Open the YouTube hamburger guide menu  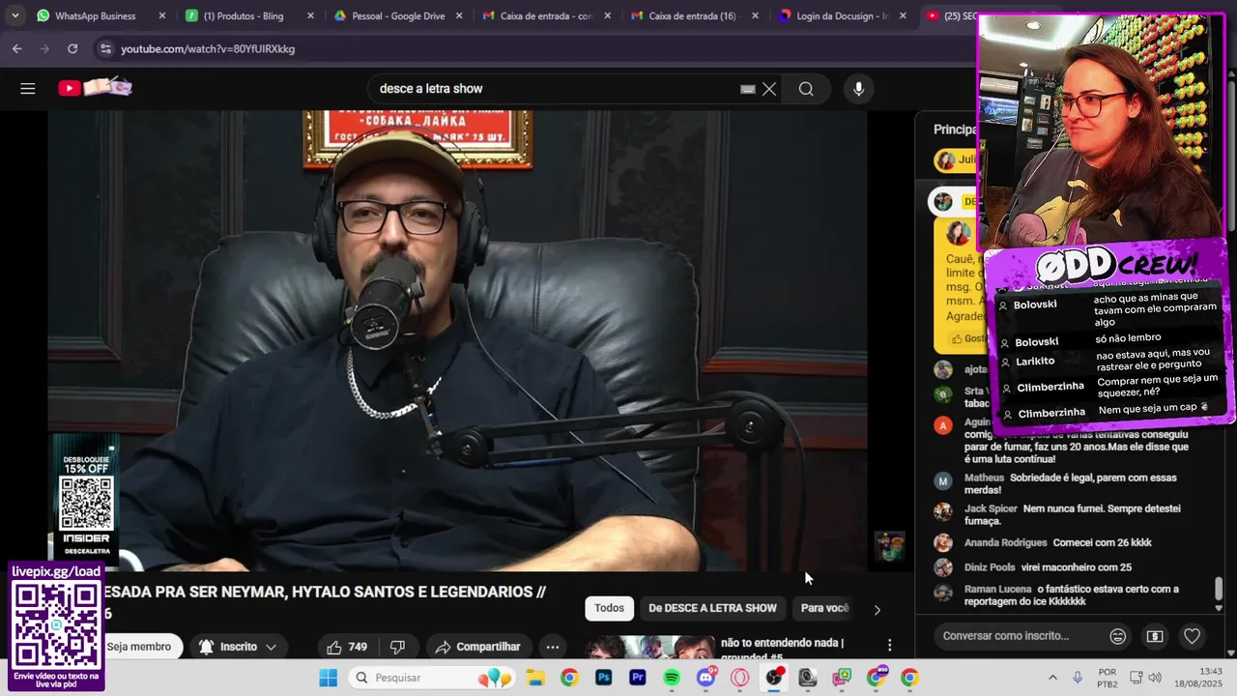[x=27, y=89]
